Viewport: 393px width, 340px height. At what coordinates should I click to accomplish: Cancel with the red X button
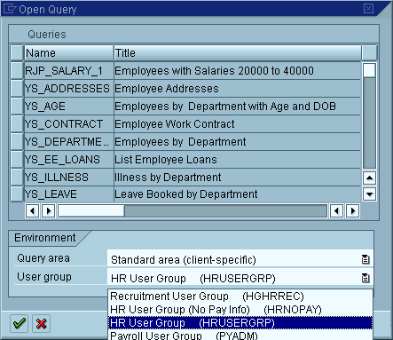[41, 323]
